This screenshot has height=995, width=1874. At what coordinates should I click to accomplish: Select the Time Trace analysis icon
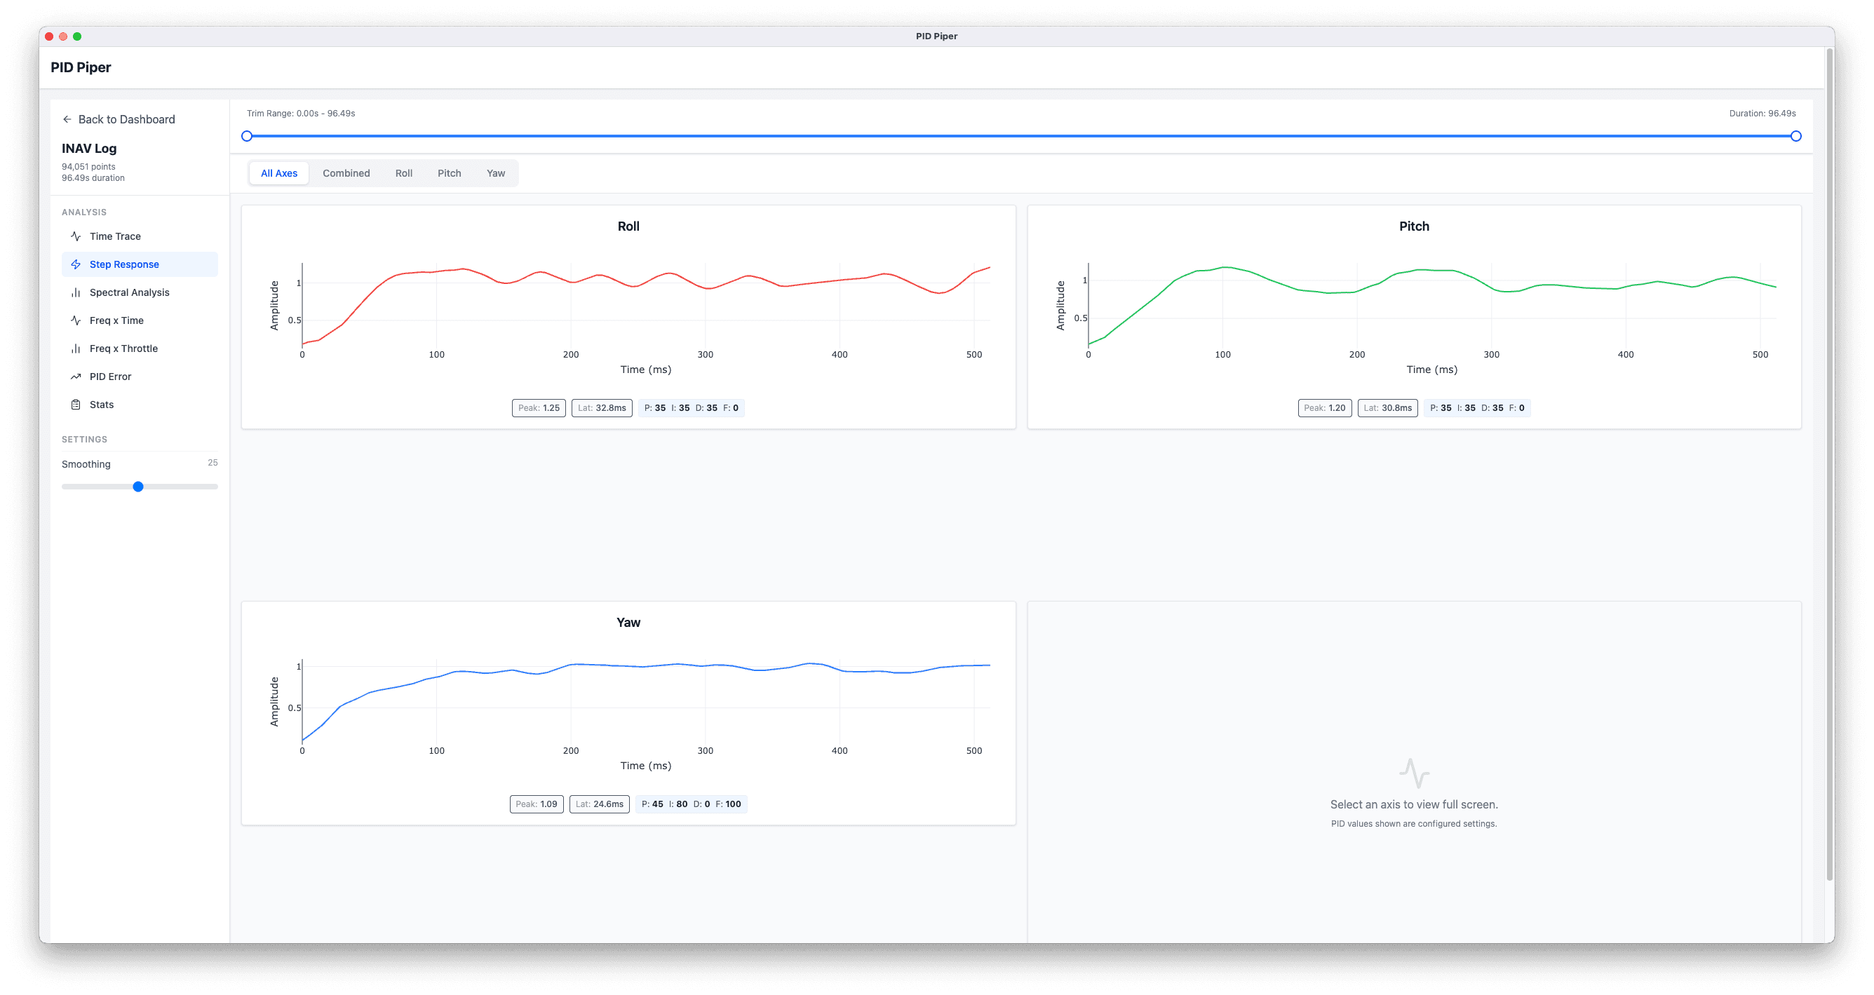coord(76,236)
